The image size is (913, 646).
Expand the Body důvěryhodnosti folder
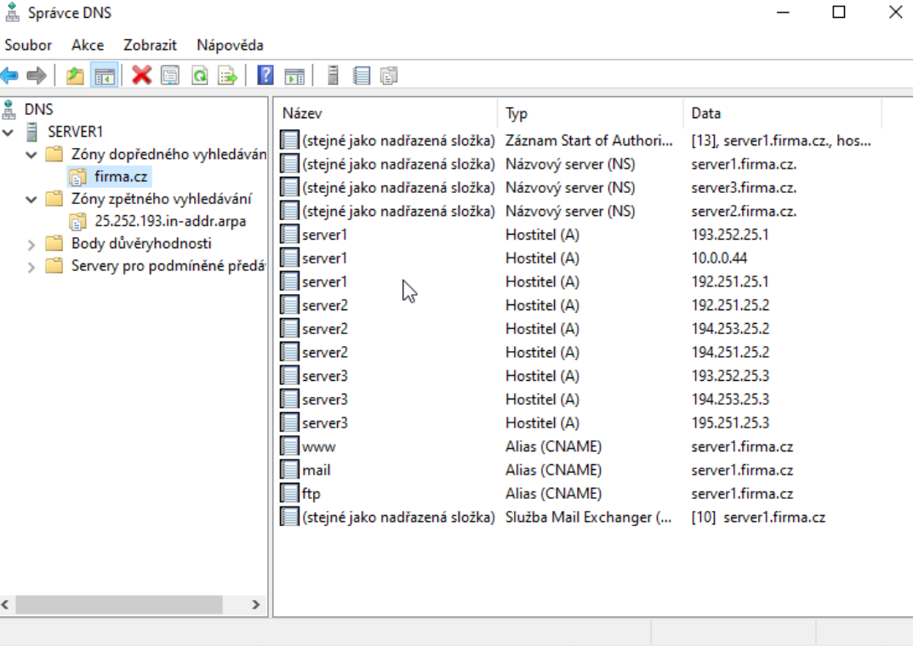pyautogui.click(x=31, y=244)
